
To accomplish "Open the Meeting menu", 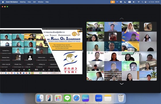I will pyautogui.click(x=23, y=2).
